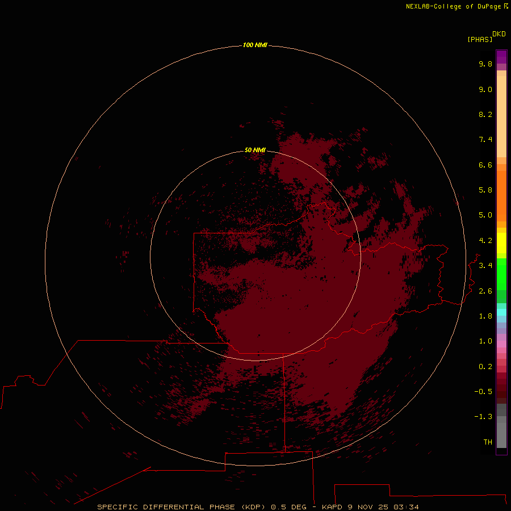Viewport: 511px width, 511px height.
Task: Click the 7.4 scale value
Action: (485, 140)
